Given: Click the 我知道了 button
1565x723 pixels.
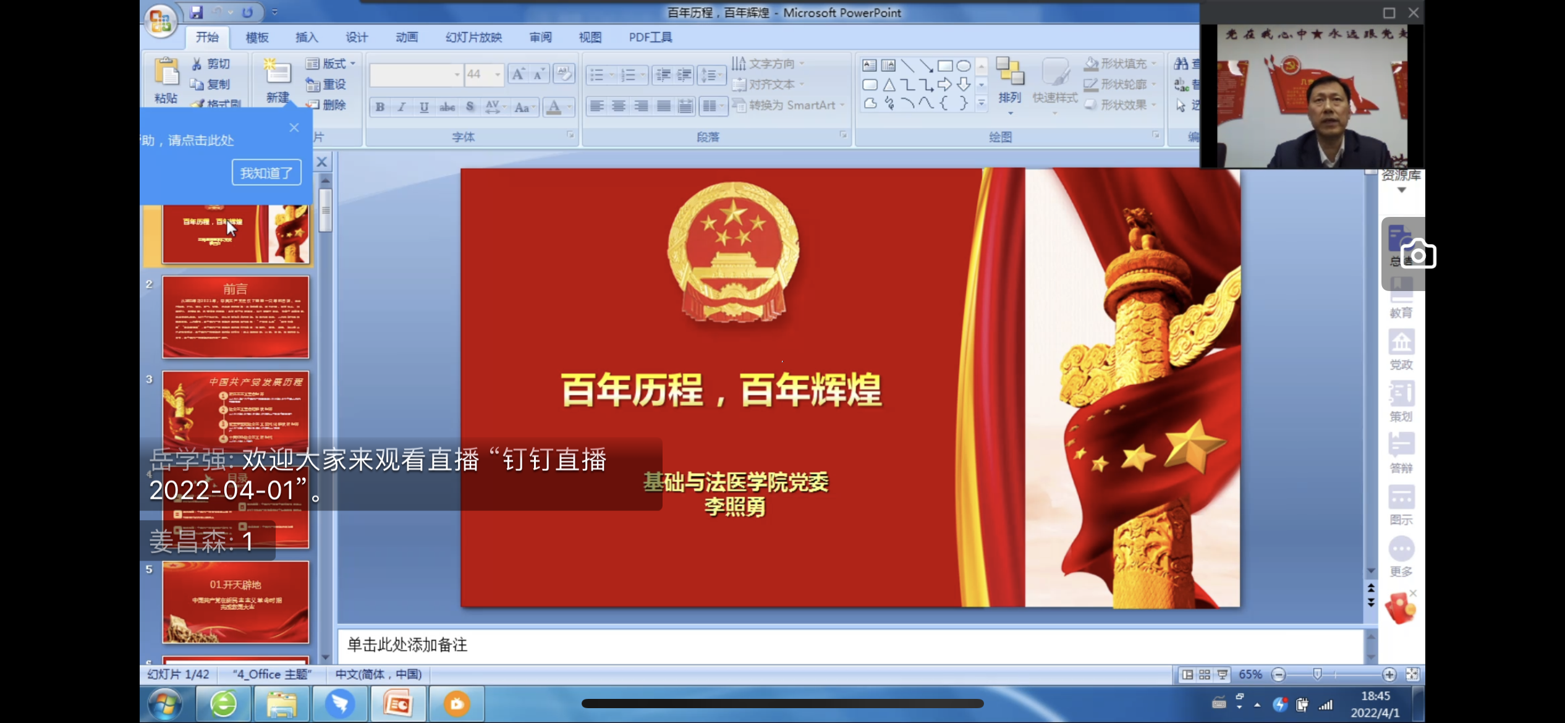Looking at the screenshot, I should 266,172.
